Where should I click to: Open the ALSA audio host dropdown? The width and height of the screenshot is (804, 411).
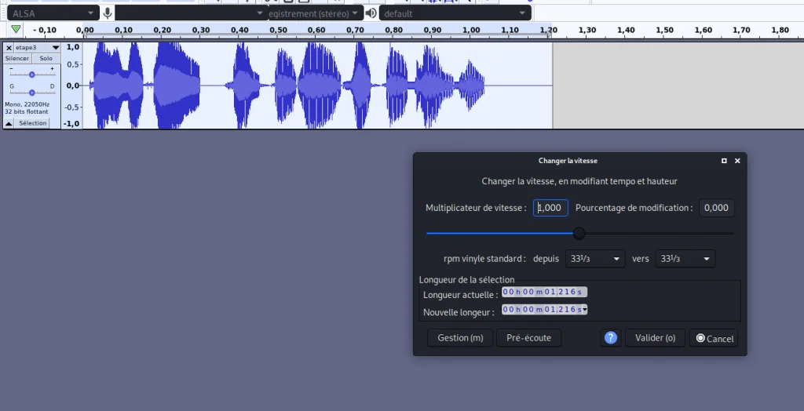[x=53, y=13]
